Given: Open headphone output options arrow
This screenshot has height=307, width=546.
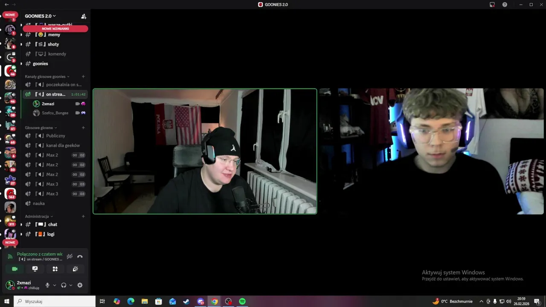Looking at the screenshot, I should click(70, 285).
